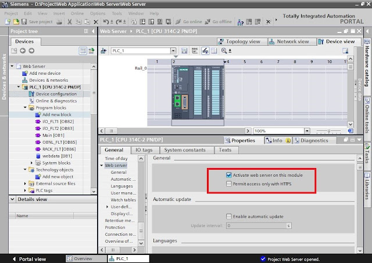Click the back arrow in Project tree toolbar

[x=23, y=50]
